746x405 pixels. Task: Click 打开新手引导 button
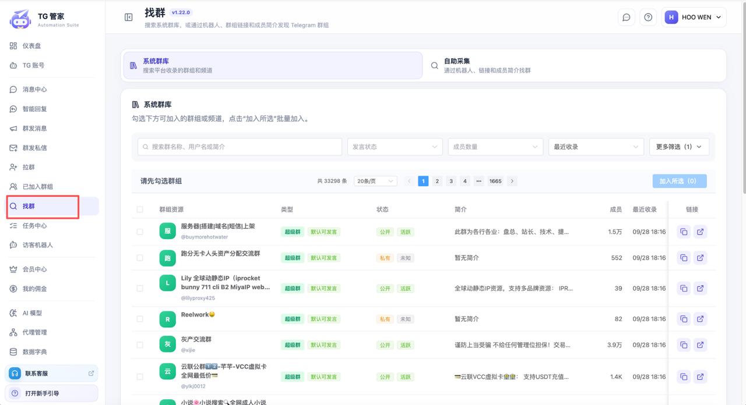tap(52, 393)
